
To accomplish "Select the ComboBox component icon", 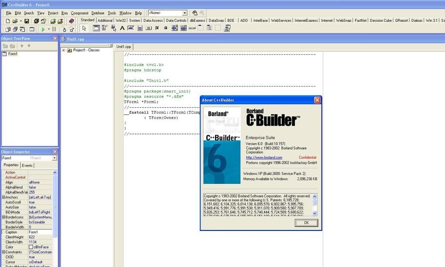I will point(183,28).
